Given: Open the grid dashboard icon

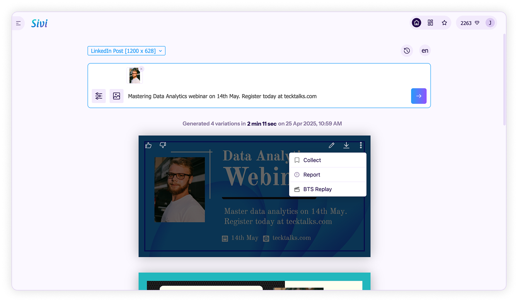Looking at the screenshot, I should pos(430,23).
